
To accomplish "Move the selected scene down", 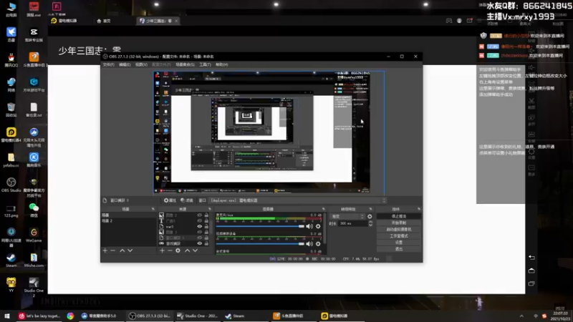I will tap(130, 250).
